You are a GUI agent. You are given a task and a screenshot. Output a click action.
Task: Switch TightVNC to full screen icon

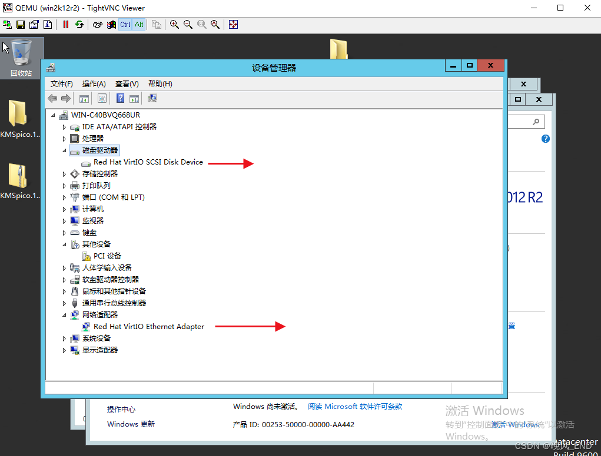coord(233,25)
